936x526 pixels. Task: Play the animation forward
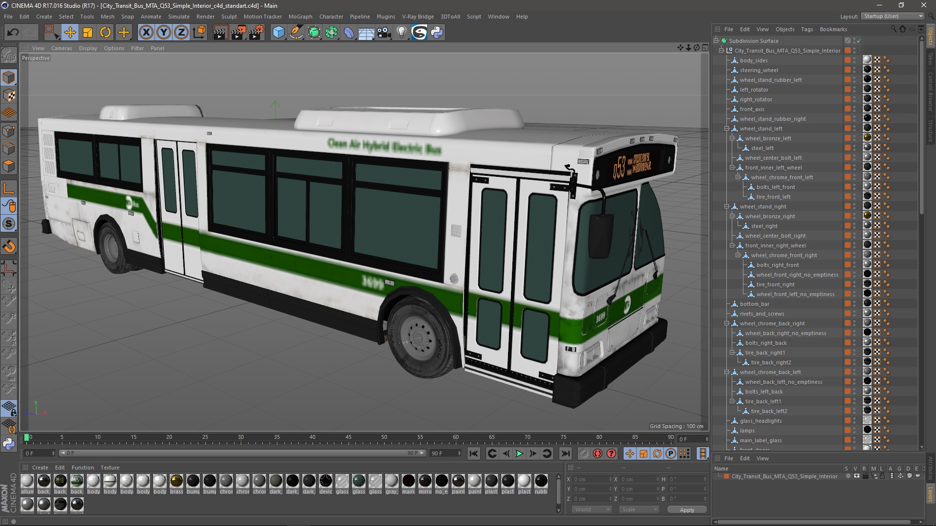pyautogui.click(x=519, y=453)
